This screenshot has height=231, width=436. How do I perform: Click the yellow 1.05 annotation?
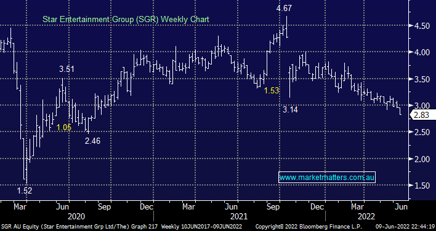64,128
